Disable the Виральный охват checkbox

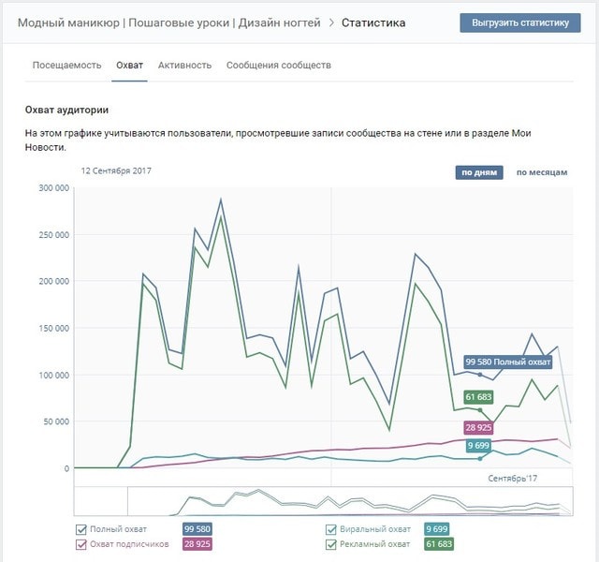tap(331, 529)
